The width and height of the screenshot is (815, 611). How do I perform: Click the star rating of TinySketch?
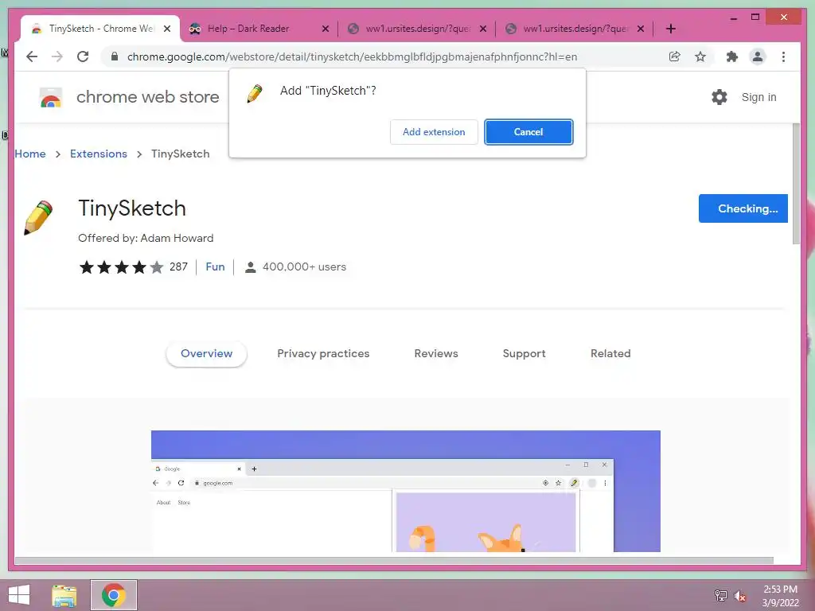[121, 267]
